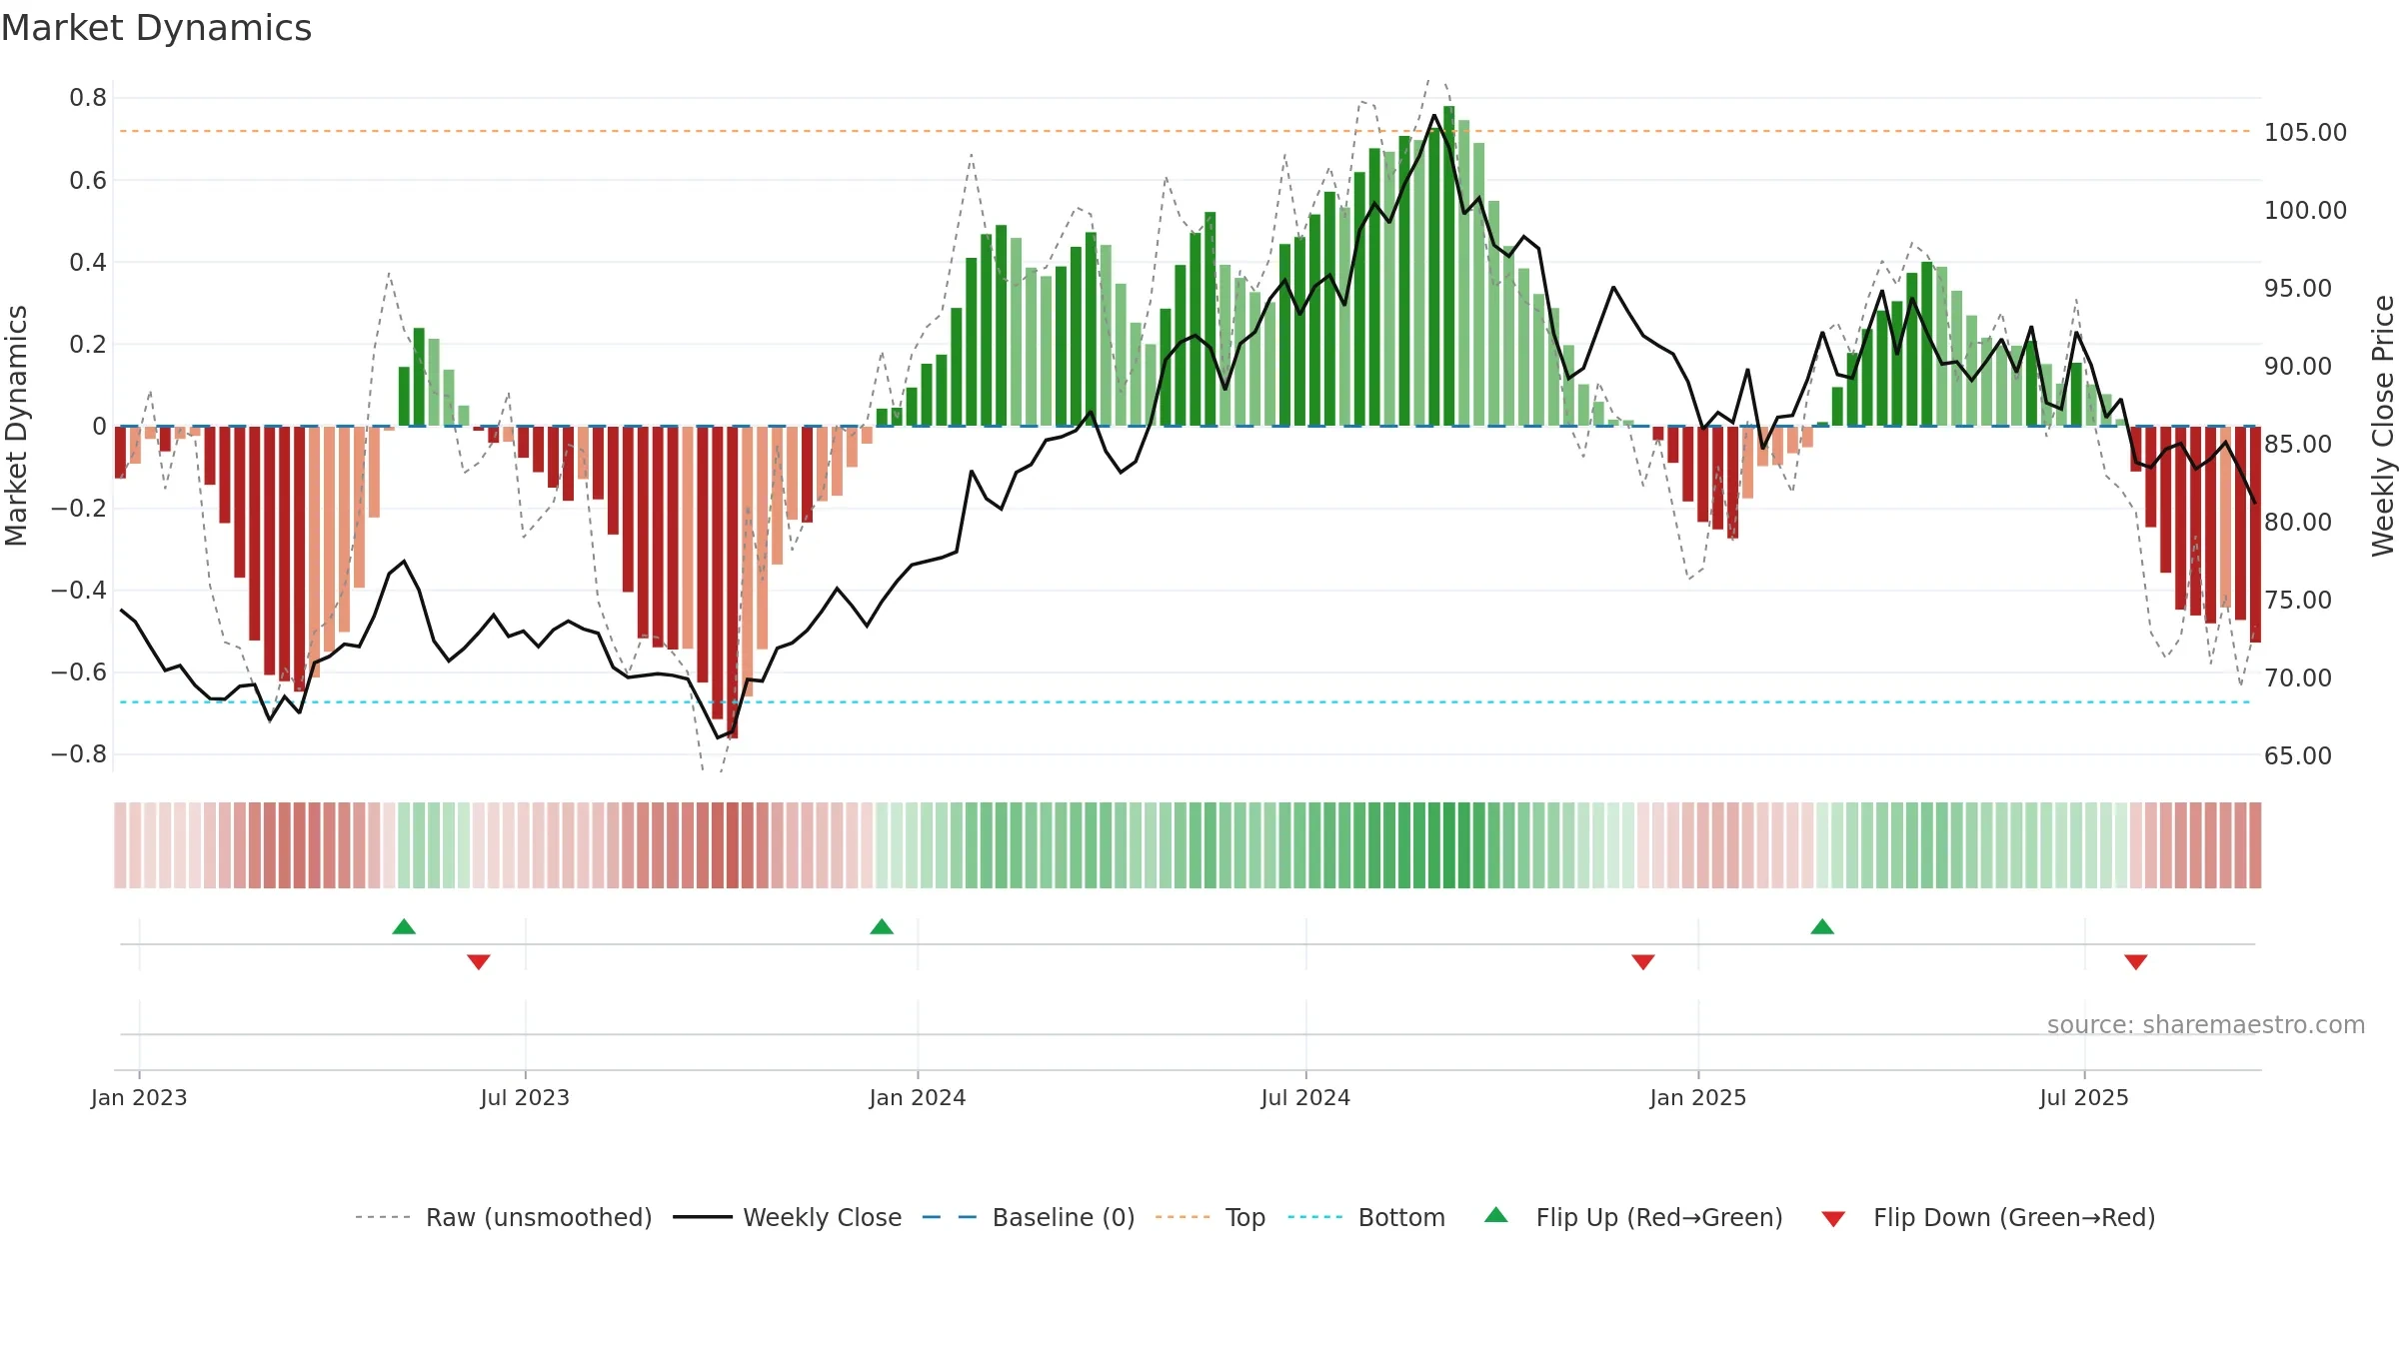This screenshot has width=2399, height=1349.
Task: Click the Market Dynamics chart title
Action: tap(156, 28)
